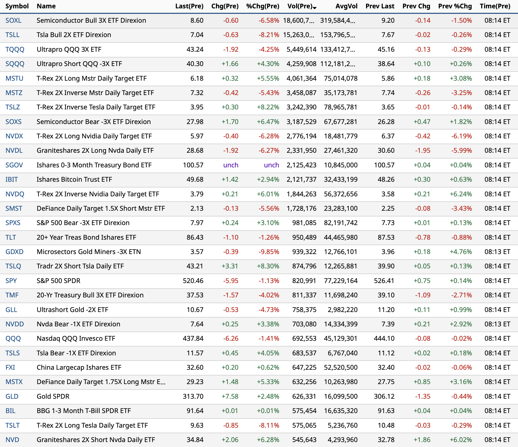Open the GLD Gold SPDR symbol

click(12, 396)
